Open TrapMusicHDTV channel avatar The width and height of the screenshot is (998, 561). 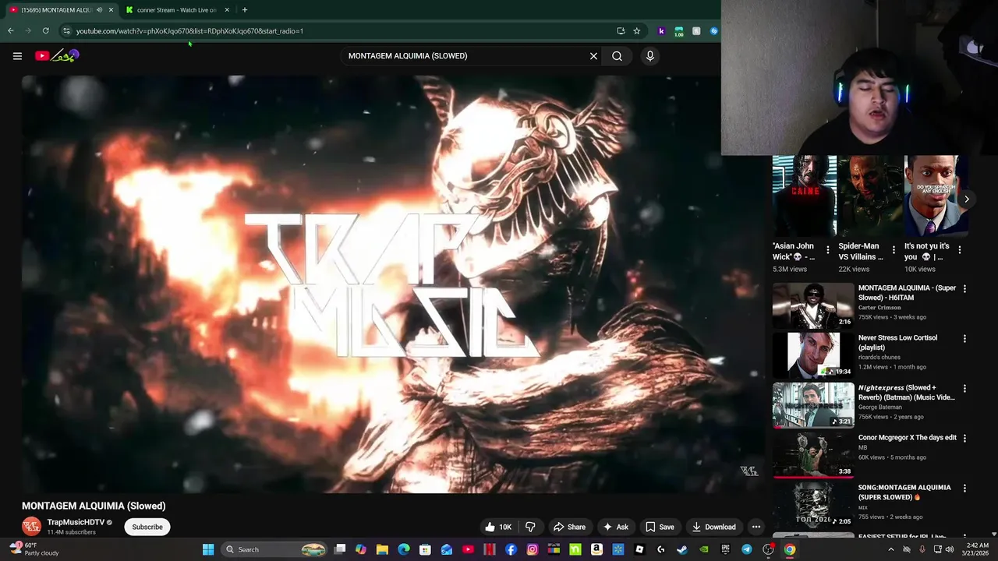[31, 527]
